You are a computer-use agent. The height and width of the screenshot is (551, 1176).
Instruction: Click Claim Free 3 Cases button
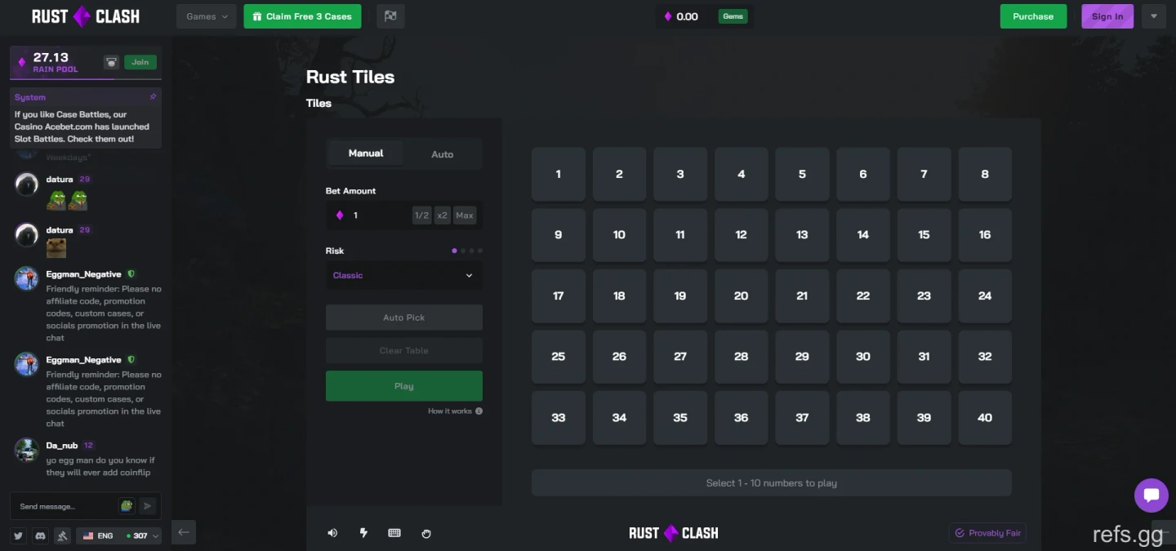(x=302, y=16)
